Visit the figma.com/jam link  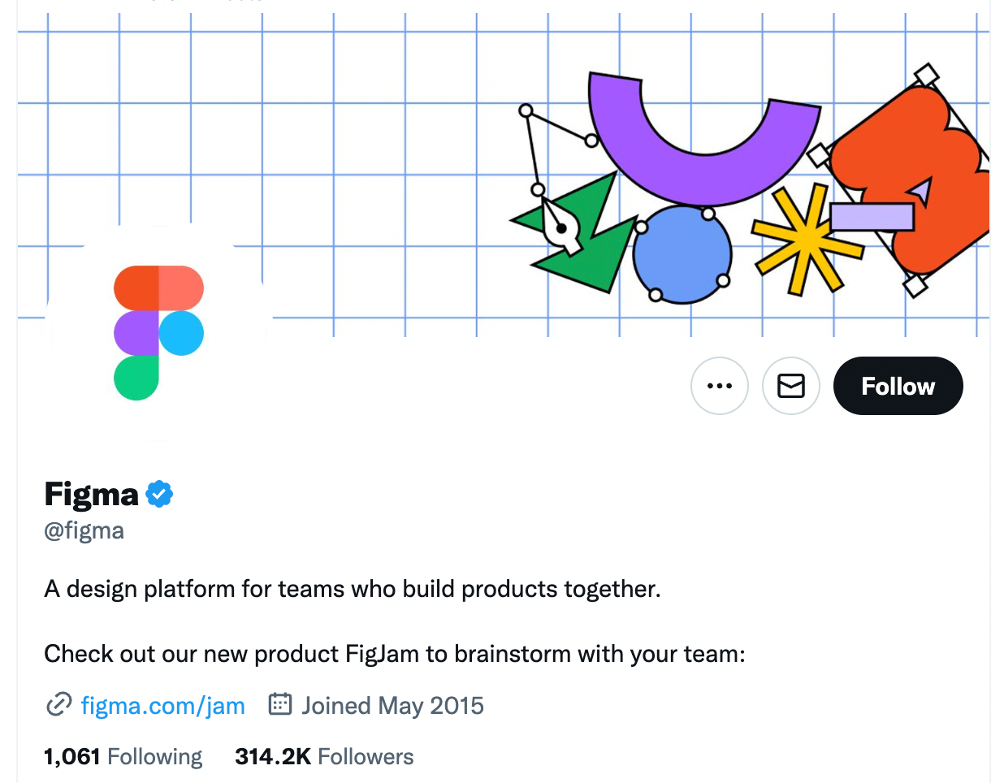tap(162, 706)
